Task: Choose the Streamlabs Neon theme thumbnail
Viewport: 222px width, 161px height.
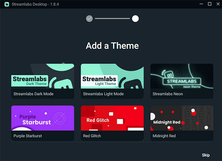Action: [182, 76]
